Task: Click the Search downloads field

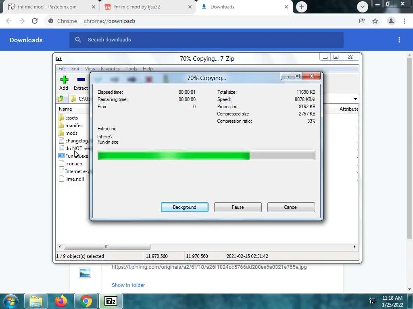Action: coord(206,40)
